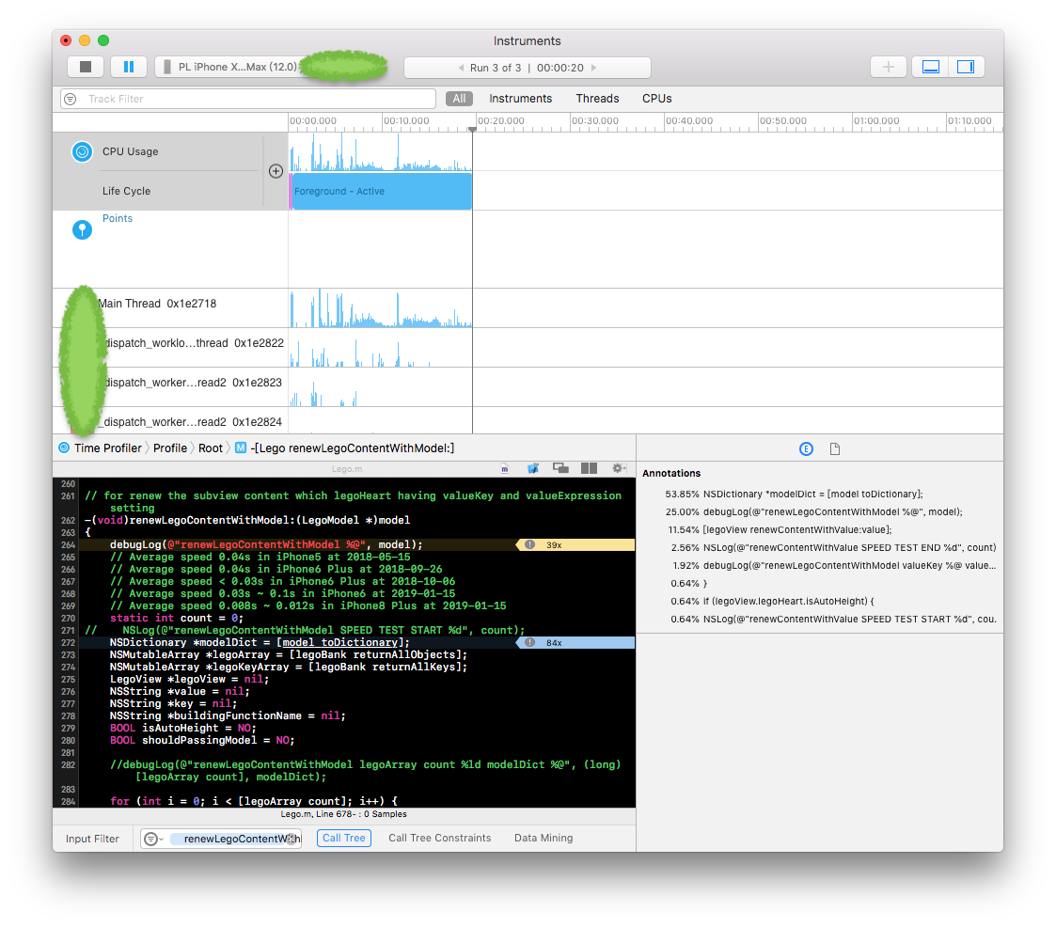The image size is (1056, 927).
Task: Open Call Tree Constraints options
Action: pos(439,838)
